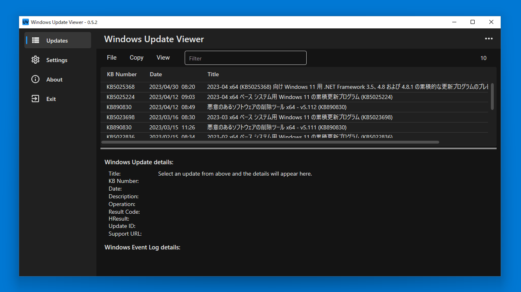
Task: Click Windows Event Log details heading
Action: [142, 247]
